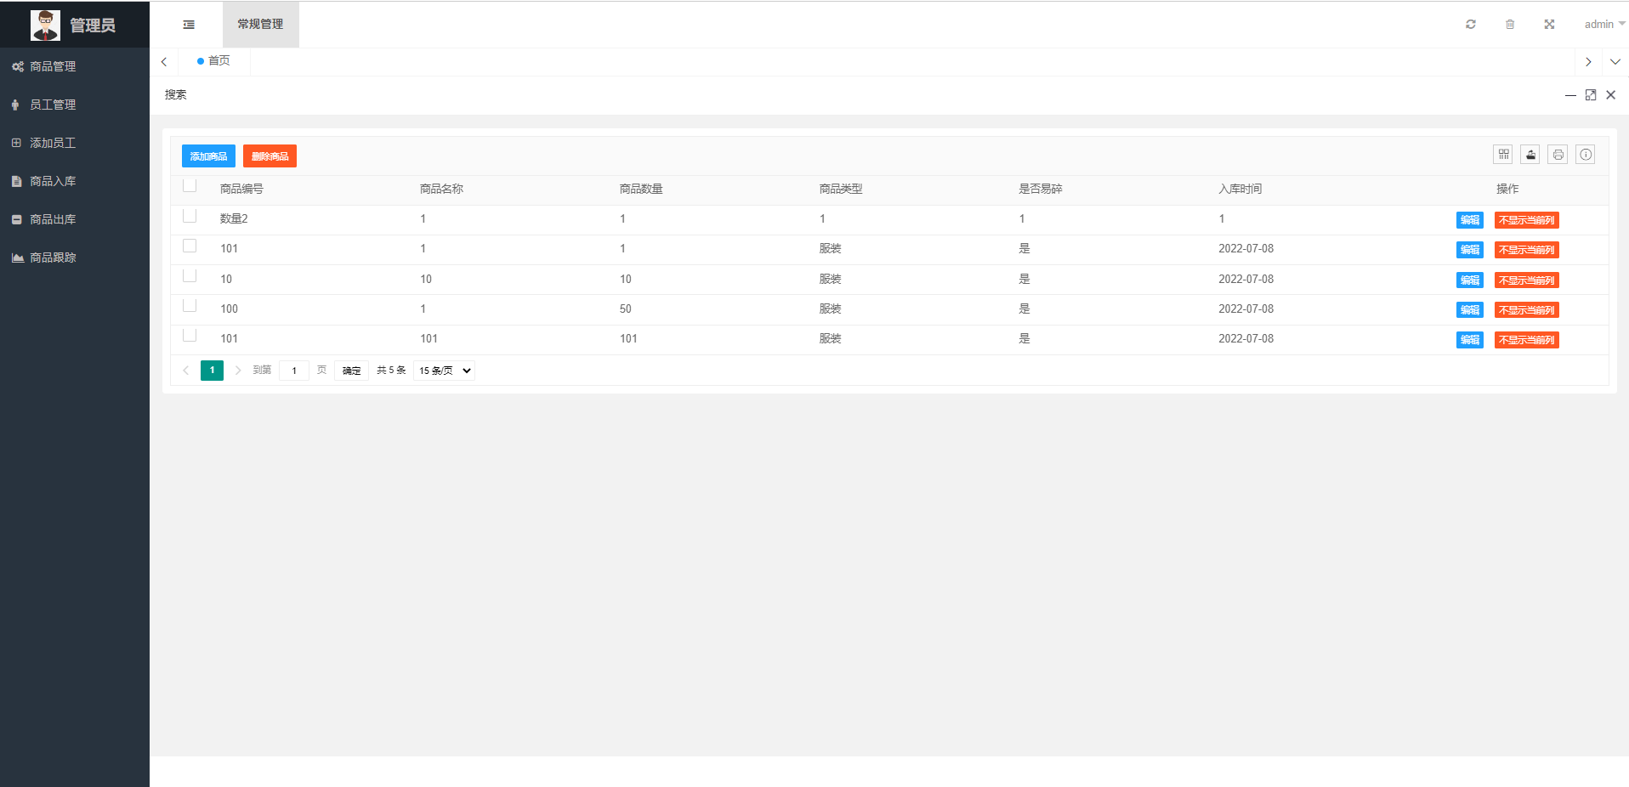Click the table print icon
The width and height of the screenshot is (1629, 787).
tap(1558, 155)
